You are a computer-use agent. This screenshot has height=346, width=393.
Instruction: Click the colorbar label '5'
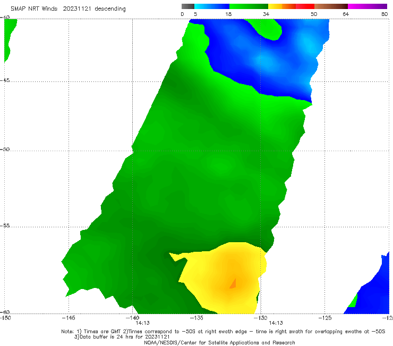coord(195,14)
